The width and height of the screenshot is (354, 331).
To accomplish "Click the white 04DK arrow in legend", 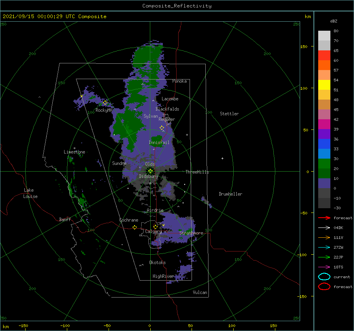I will (324, 228).
